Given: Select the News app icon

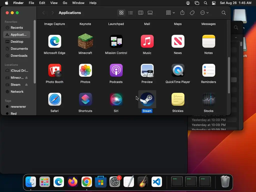Looking at the screenshot, I should pos(178,41).
